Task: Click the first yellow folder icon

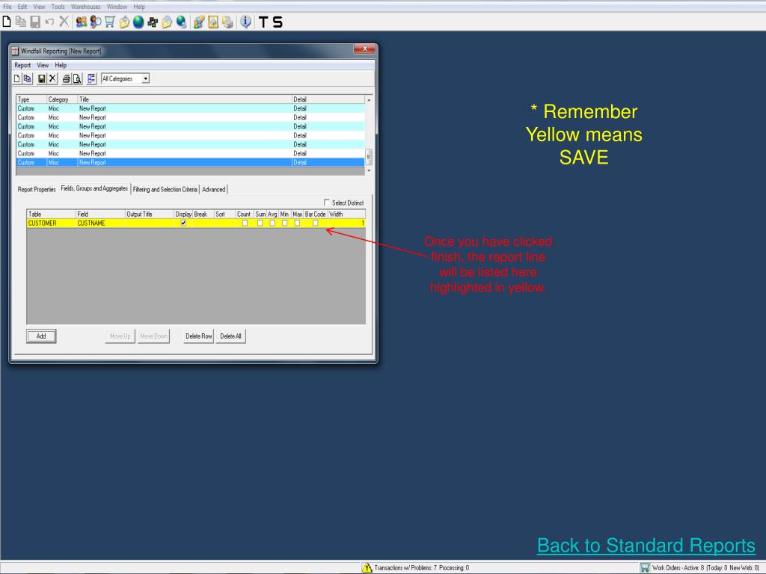Action: [124, 22]
